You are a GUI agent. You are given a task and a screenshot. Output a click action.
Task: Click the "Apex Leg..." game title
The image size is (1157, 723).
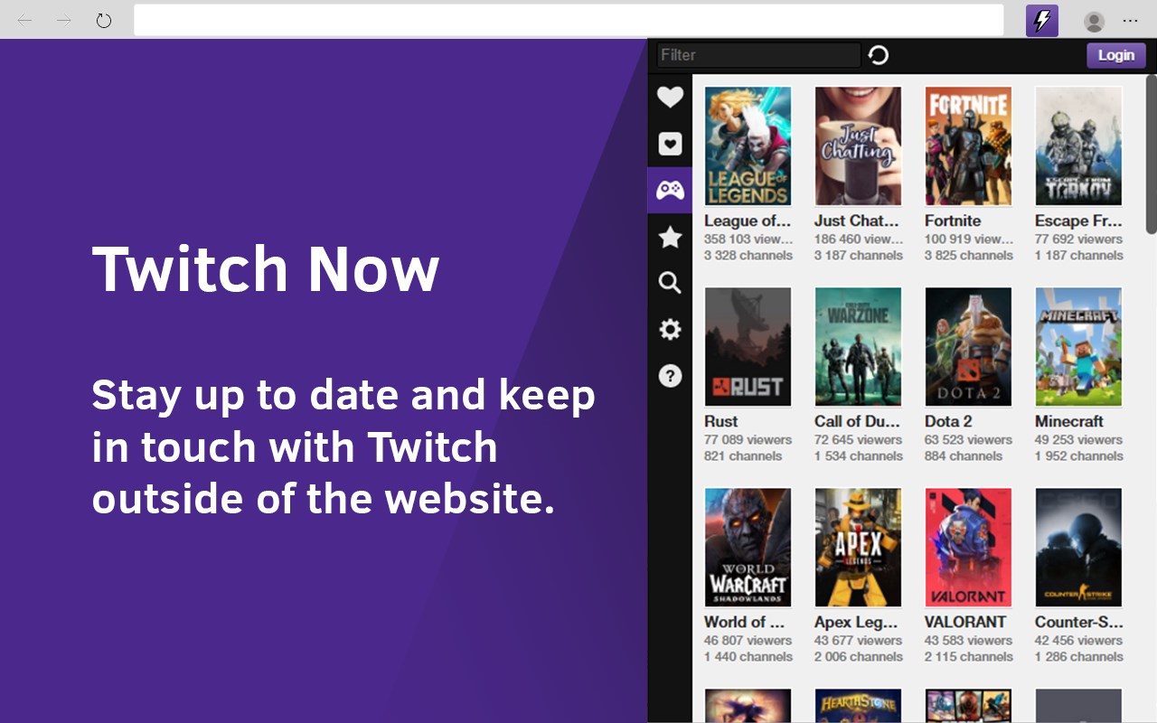click(x=856, y=622)
